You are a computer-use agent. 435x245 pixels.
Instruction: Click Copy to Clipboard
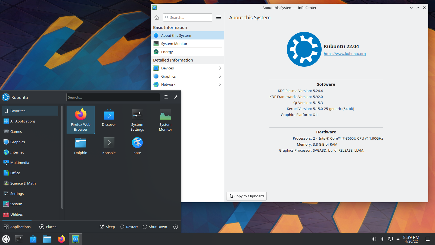246,196
